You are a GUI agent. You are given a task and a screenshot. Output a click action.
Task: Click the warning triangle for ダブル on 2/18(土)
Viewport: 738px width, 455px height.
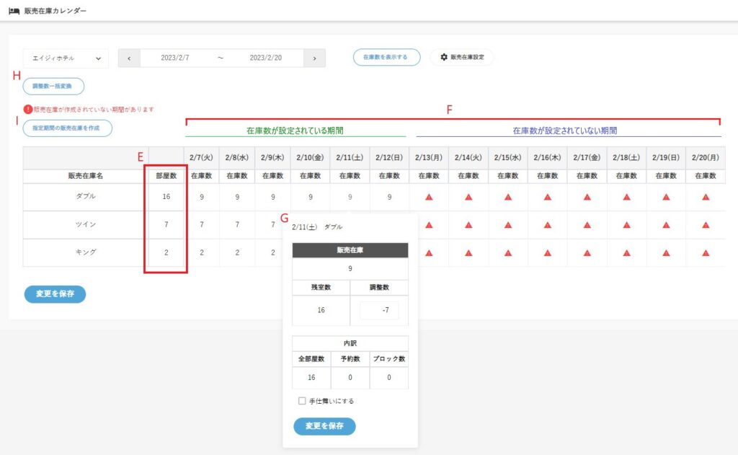click(626, 197)
